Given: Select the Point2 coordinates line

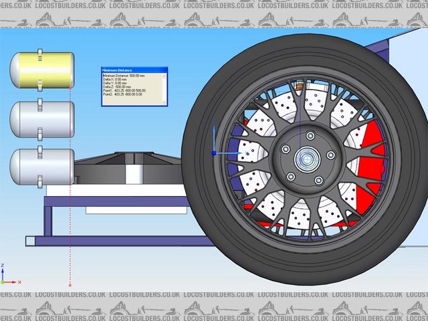Looking at the screenshot, I should 128,95.
